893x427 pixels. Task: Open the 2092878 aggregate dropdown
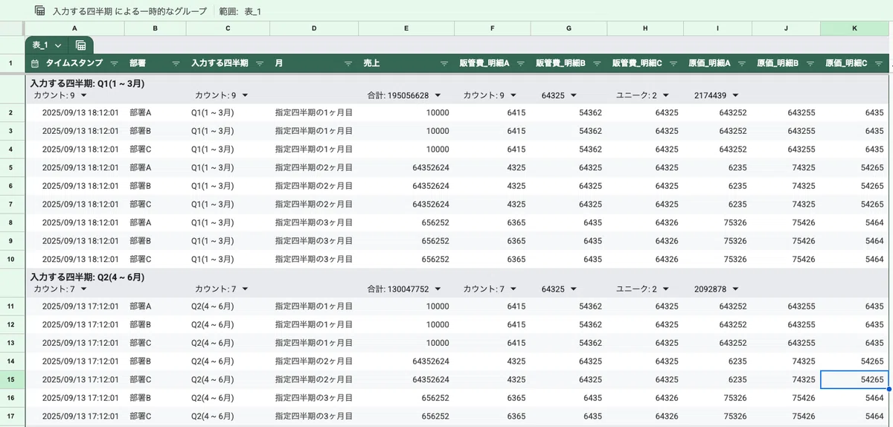pos(735,289)
